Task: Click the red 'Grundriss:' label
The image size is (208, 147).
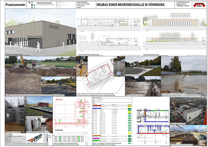Action: 59,99
